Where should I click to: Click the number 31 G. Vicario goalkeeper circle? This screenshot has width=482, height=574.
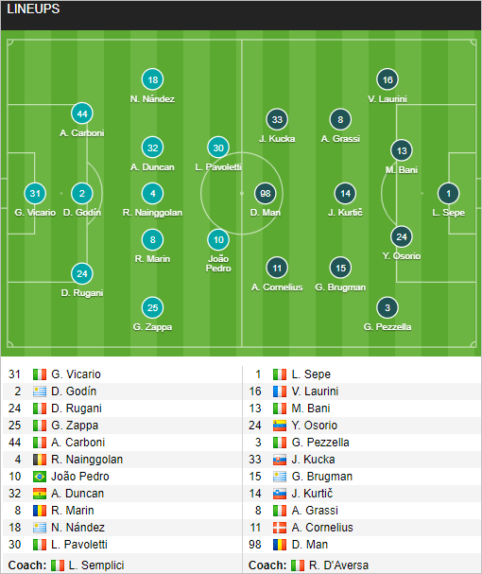click(35, 193)
